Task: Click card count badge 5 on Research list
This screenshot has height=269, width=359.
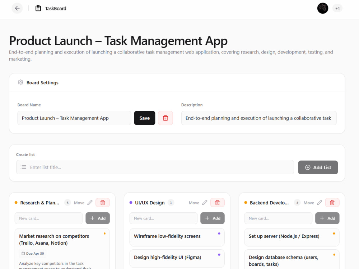Action: click(x=67, y=203)
